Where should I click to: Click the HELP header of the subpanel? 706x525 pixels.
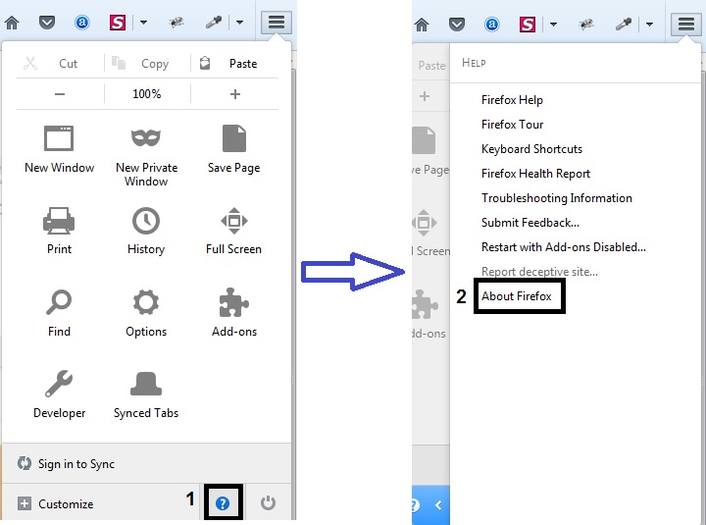474,63
